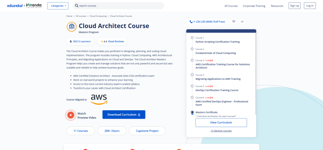Click Watch Preview Video text
323x150 pixels.
click(x=87, y=116)
